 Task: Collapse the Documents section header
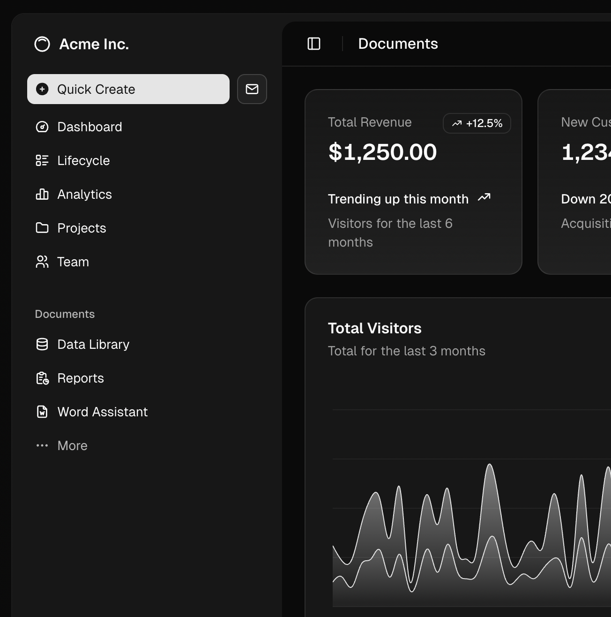point(64,314)
